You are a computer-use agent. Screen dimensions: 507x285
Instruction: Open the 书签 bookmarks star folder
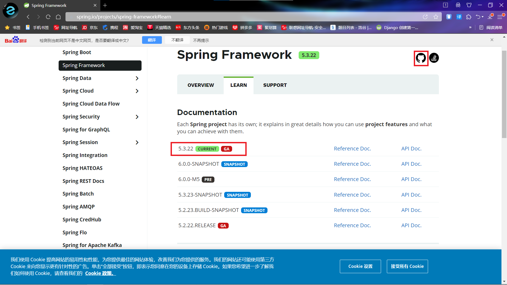coord(13,27)
